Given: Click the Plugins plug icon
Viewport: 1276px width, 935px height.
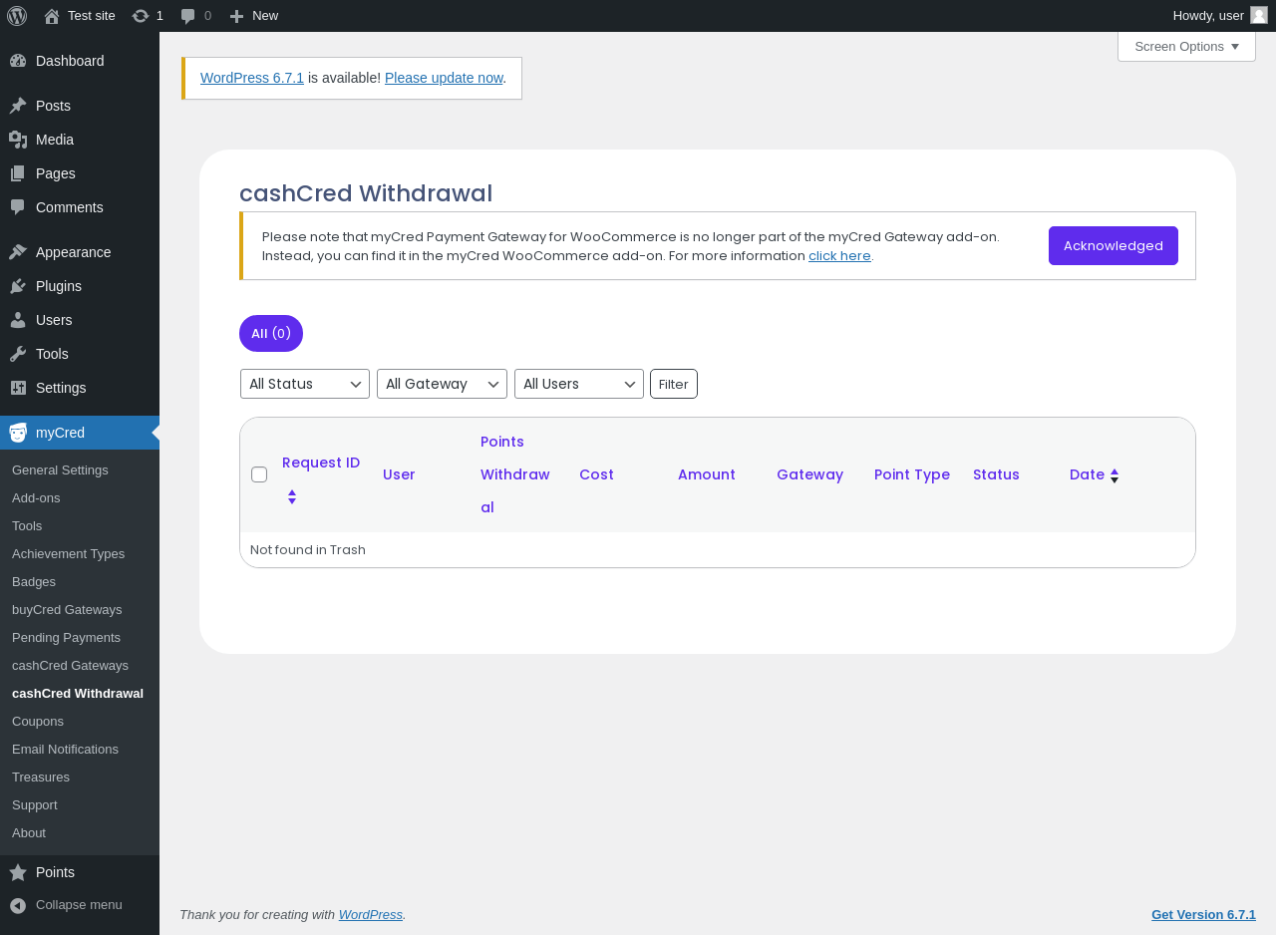Looking at the screenshot, I should tap(18, 286).
